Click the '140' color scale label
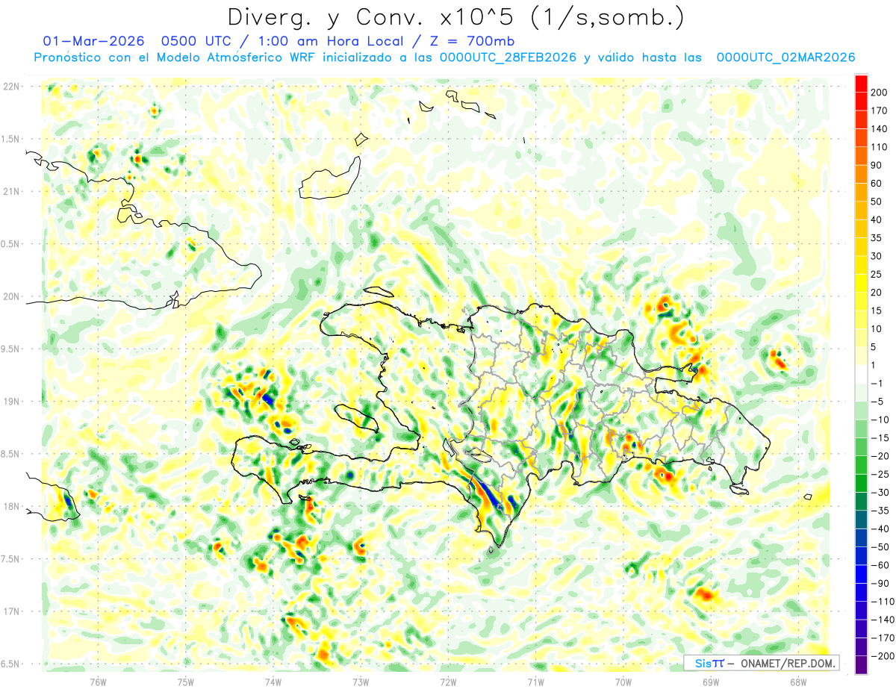This screenshot has width=896, height=692. pyautogui.click(x=880, y=128)
